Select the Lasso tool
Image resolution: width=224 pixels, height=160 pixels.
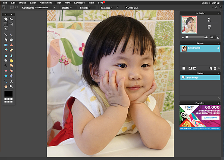[x=12, y=24]
